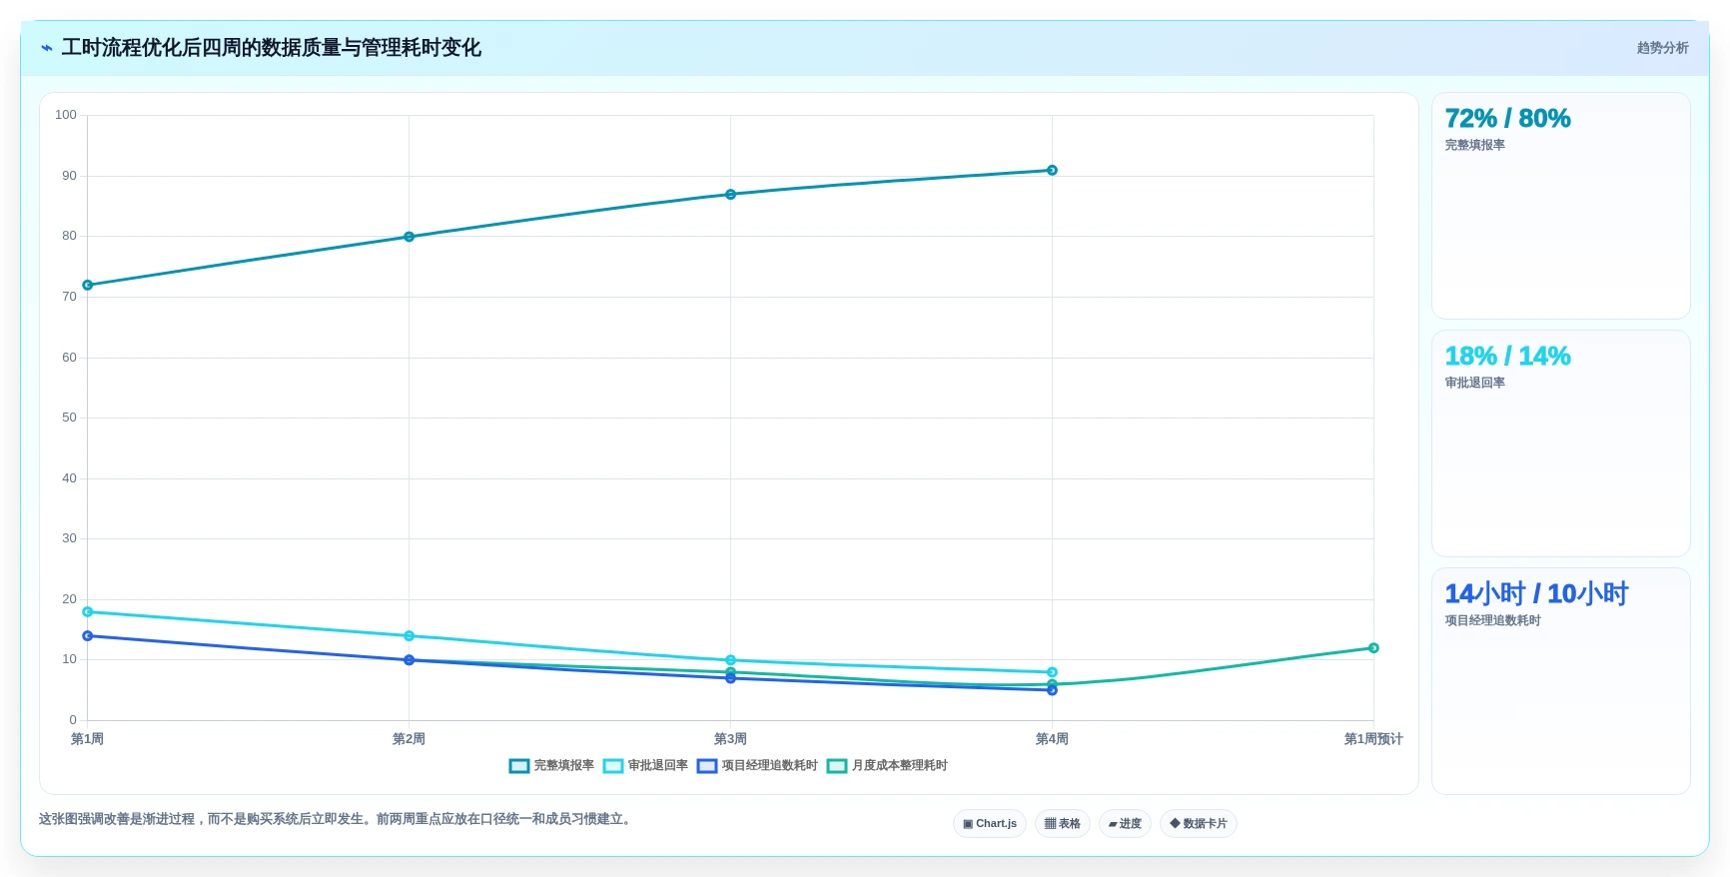Click the 第1周预计 x-axis label
This screenshot has width=1730, height=877.
point(1373,739)
